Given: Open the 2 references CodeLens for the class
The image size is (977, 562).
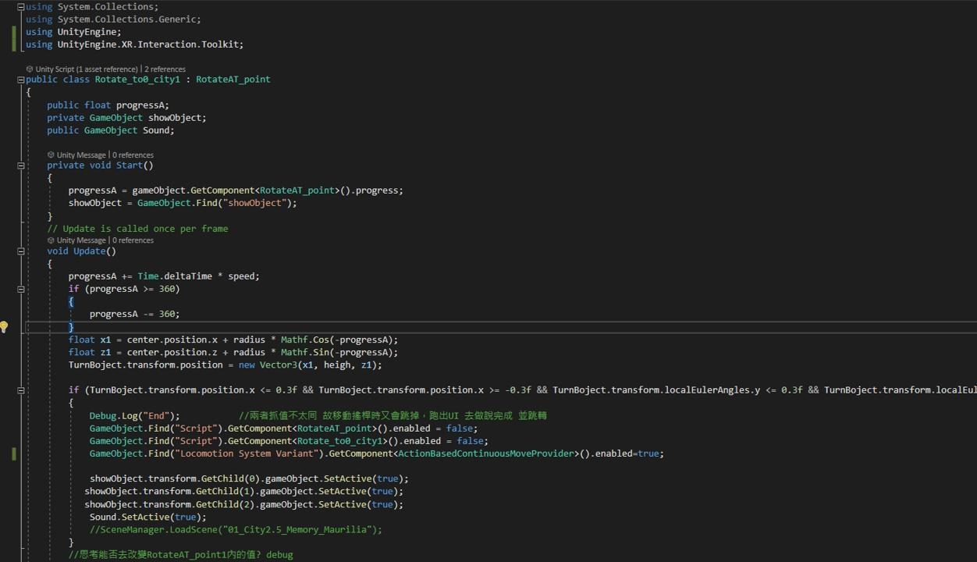Looking at the screenshot, I should pos(165,69).
